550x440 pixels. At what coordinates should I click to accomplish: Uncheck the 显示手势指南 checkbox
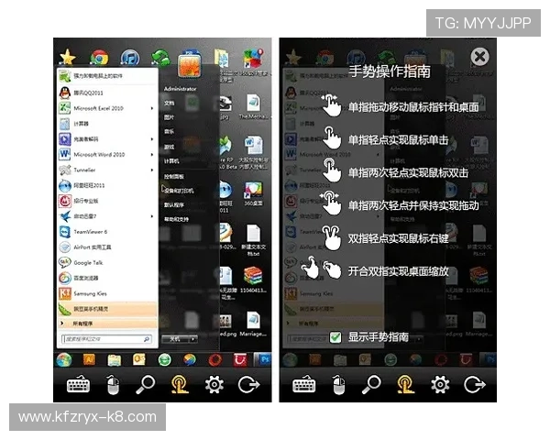pyautogui.click(x=335, y=337)
